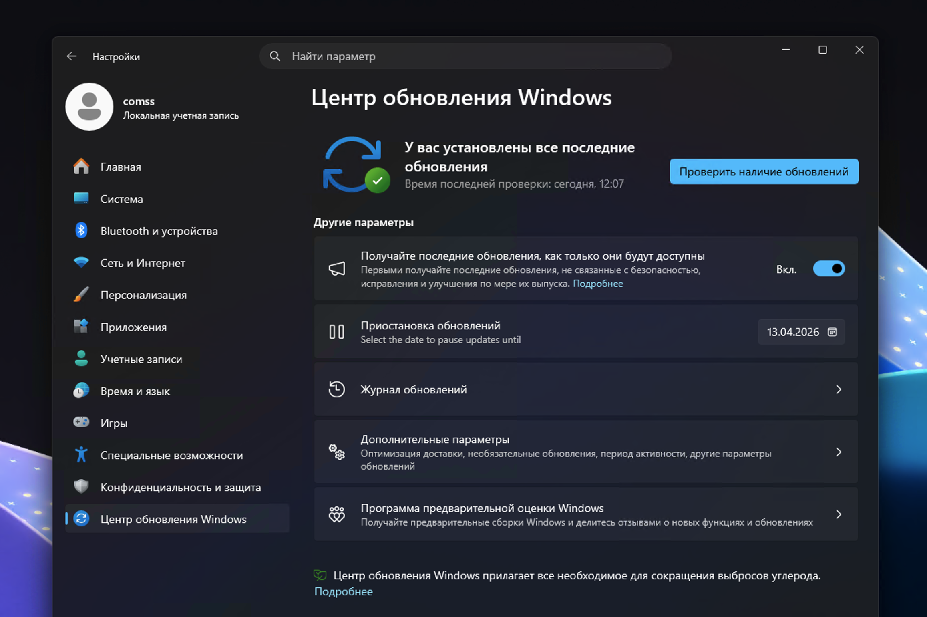Open Учетные записи section

pyautogui.click(x=141, y=359)
